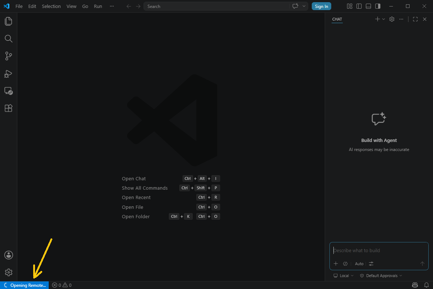Click the Opening Remote status bar item
The width and height of the screenshot is (433, 289).
pyautogui.click(x=25, y=285)
